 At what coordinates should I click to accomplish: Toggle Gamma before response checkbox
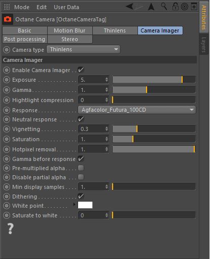tap(81, 159)
